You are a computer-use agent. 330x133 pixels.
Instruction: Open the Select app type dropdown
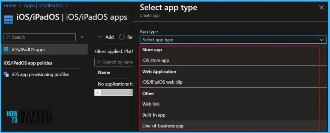pos(233,40)
